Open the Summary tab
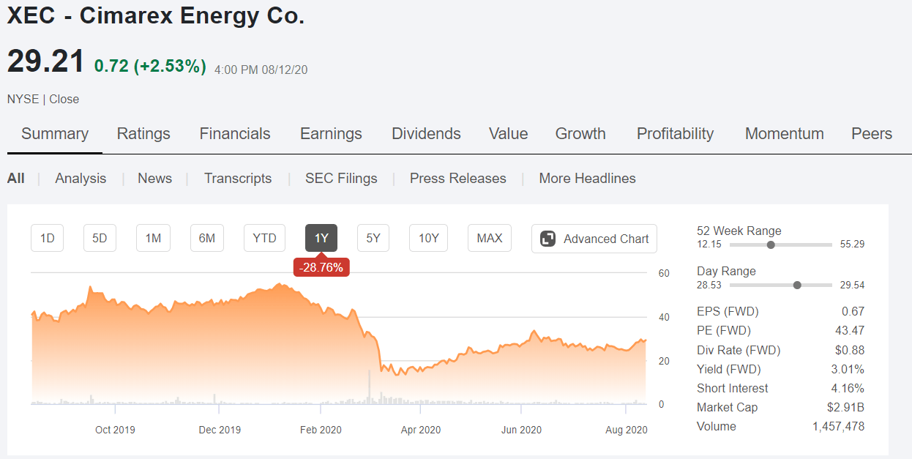 click(55, 134)
